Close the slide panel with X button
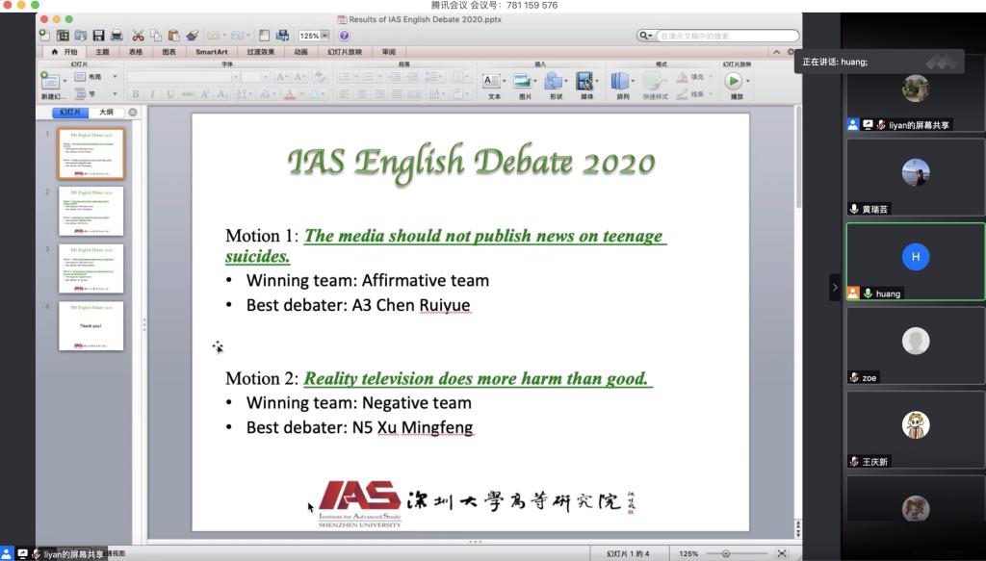 pos(133,113)
